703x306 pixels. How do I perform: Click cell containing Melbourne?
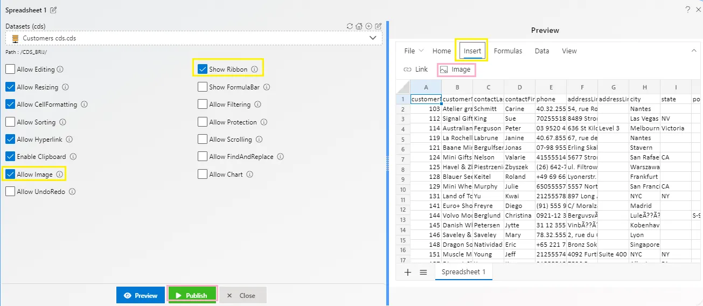pos(644,128)
